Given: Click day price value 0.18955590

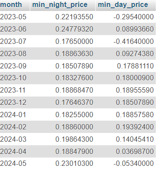Looking at the screenshot, I should 135,90.
